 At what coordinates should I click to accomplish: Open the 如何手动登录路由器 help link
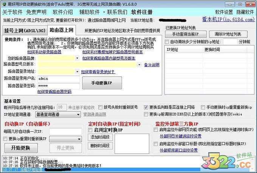point(44,52)
